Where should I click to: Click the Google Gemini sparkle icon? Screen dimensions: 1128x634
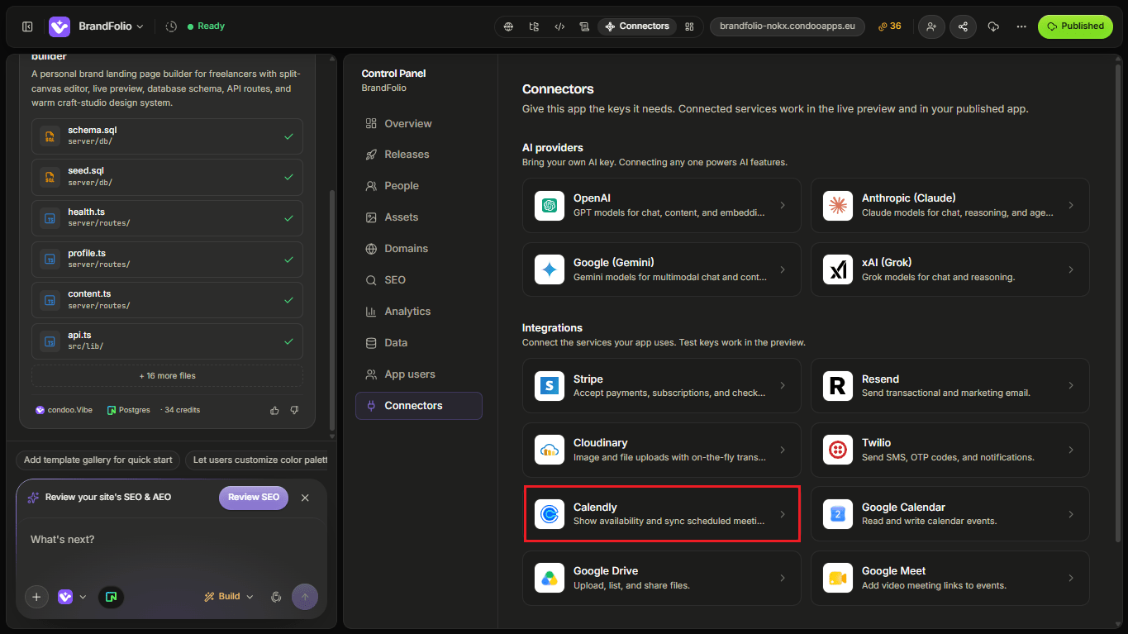coord(550,269)
